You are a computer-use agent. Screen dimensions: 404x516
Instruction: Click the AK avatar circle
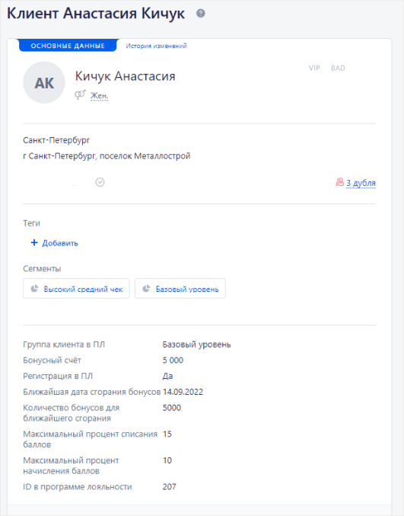click(44, 82)
